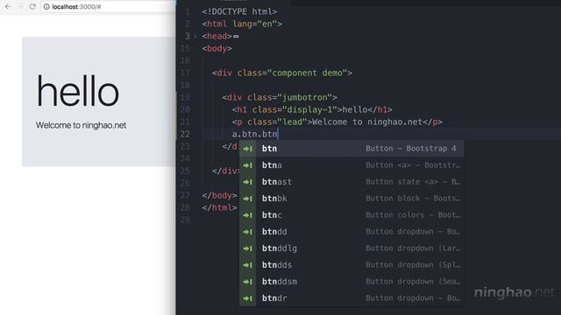Click snippet icon beside btna suggestion
561x315 pixels.
tap(247, 165)
